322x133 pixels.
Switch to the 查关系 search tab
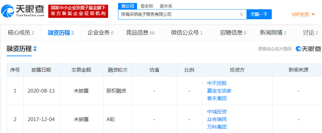tap(166, 6)
